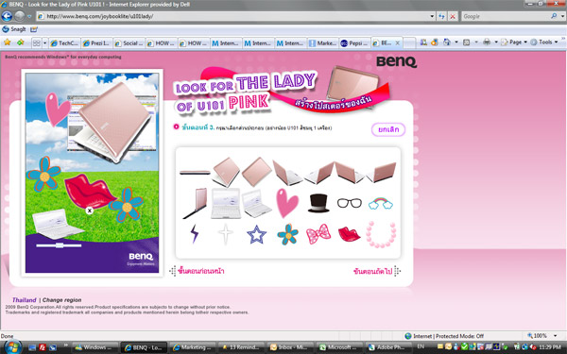
Task: Click the BenQ logo at top
Action: [x=396, y=61]
